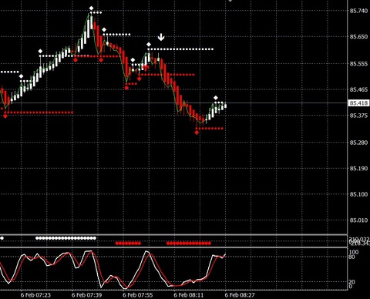Image resolution: width=370 pixels, height=299 pixels.
Task: Click red diamond at chart's far left edge
Action: 5,116
